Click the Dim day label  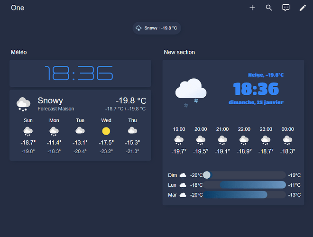click(173, 175)
